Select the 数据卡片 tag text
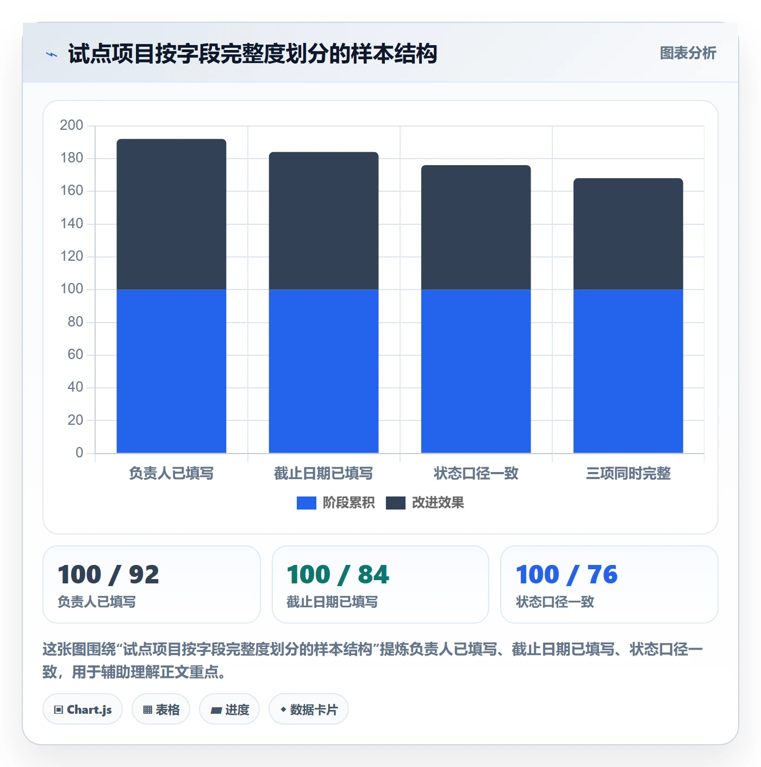761x767 pixels. 314,709
